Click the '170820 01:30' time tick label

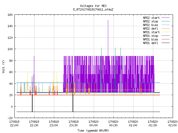tap(153, 124)
